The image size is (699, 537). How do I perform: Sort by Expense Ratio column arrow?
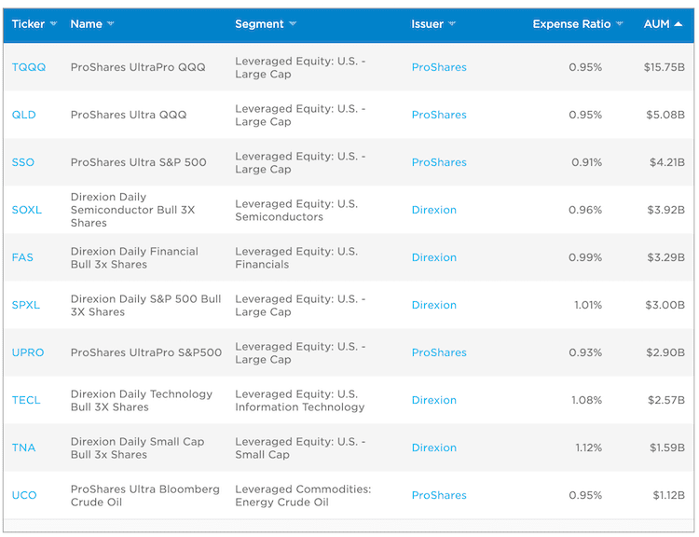click(x=619, y=23)
